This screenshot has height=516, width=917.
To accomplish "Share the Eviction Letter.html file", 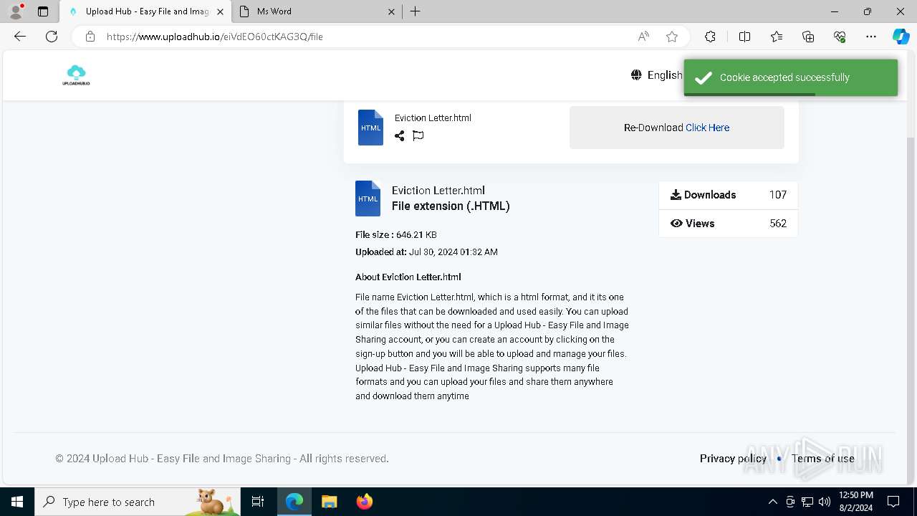I will click(399, 135).
